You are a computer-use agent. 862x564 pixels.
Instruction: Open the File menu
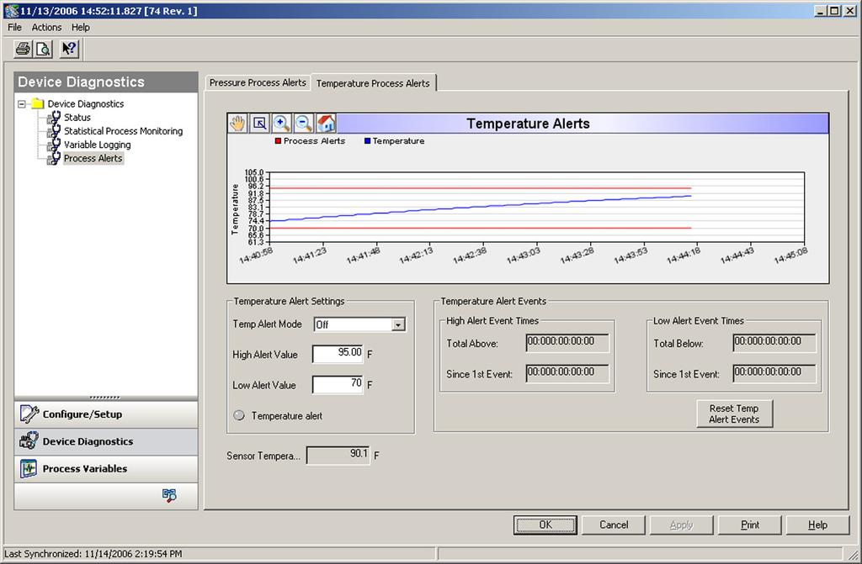(x=15, y=28)
